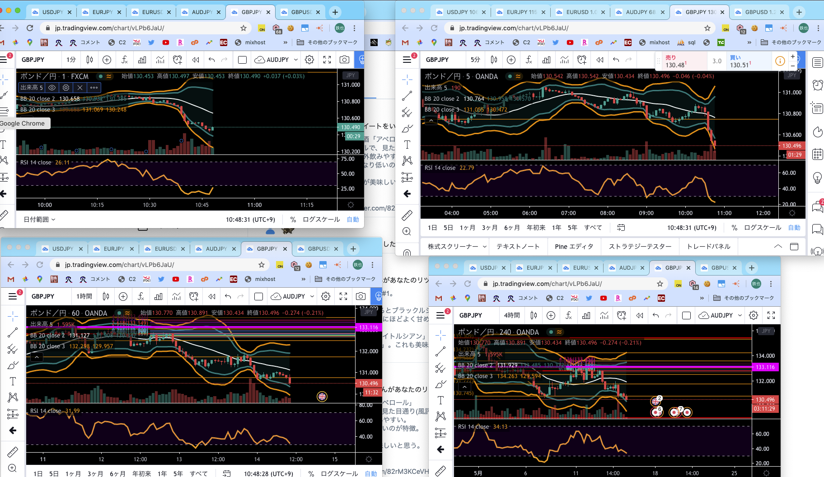The width and height of the screenshot is (824, 477).
Task: Click the UK flag event marker on 1時間 chart
Action: (322, 397)
